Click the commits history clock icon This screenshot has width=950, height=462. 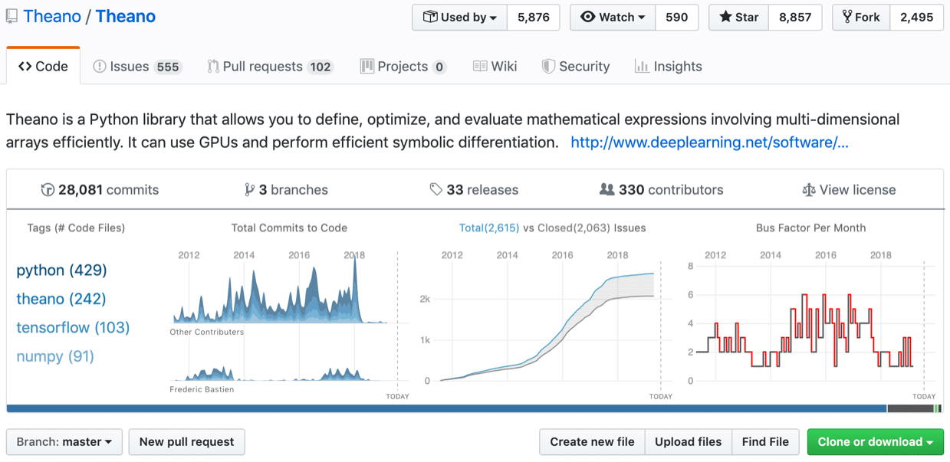(48, 190)
